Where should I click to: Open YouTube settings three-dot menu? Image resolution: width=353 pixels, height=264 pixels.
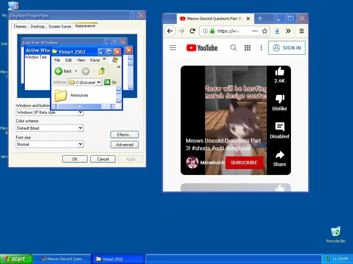tap(261, 47)
